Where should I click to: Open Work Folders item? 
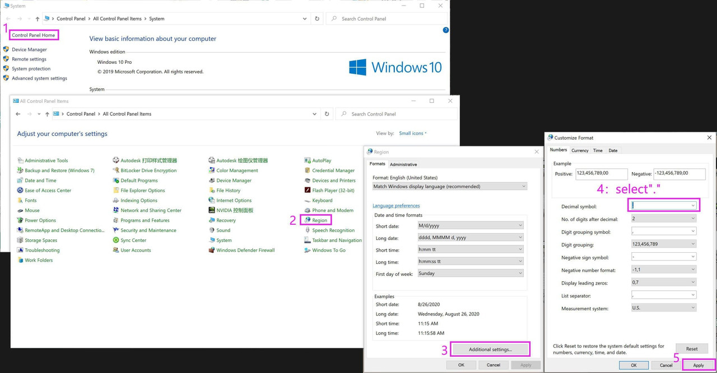click(x=35, y=261)
